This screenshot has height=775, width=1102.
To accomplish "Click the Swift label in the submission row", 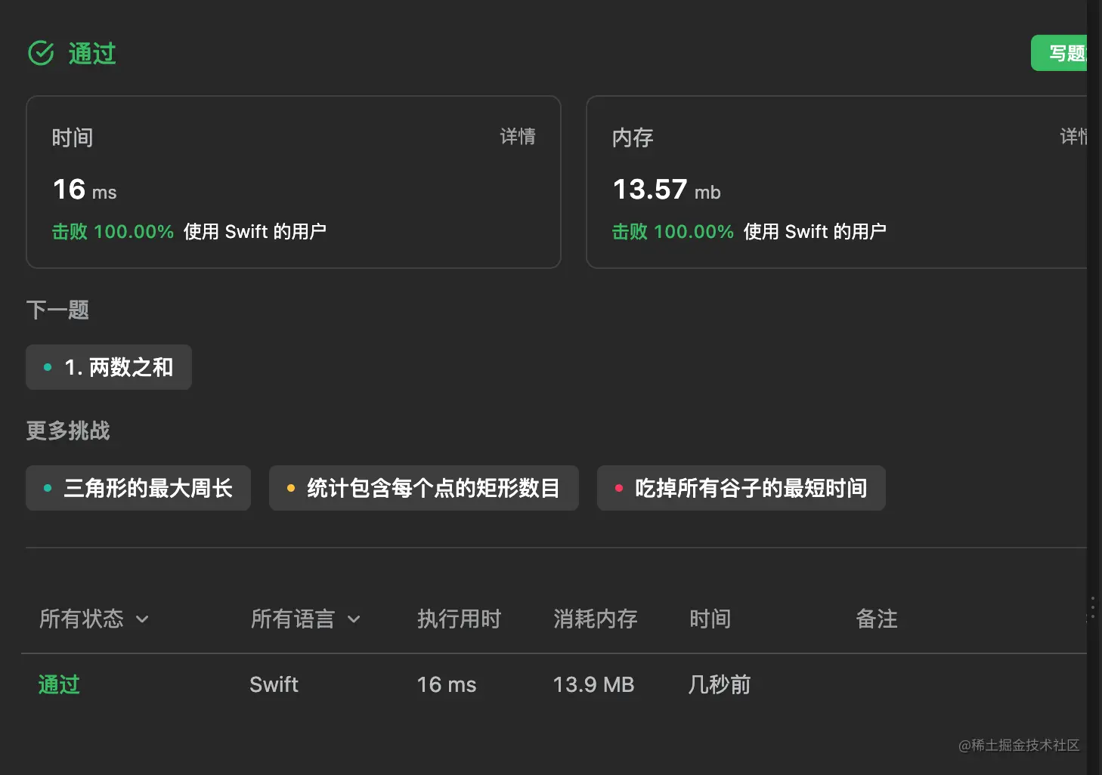I will tap(274, 684).
